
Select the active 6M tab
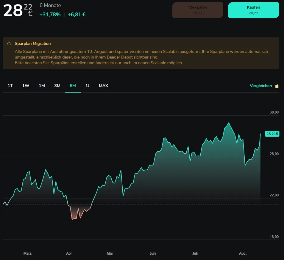click(x=73, y=86)
